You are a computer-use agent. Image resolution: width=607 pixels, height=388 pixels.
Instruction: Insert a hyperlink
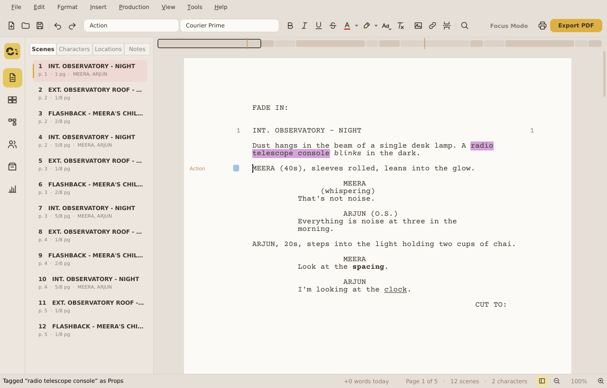432,26
